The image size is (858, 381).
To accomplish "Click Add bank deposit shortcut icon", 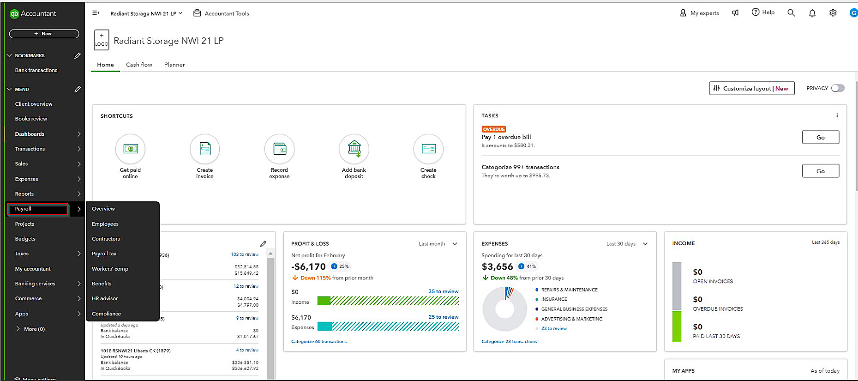I will 354,149.
